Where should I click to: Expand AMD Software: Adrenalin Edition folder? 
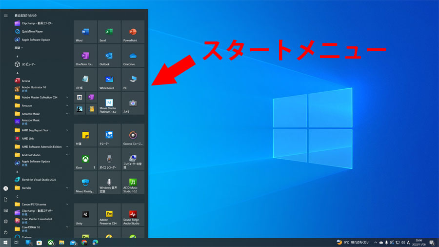41,146
